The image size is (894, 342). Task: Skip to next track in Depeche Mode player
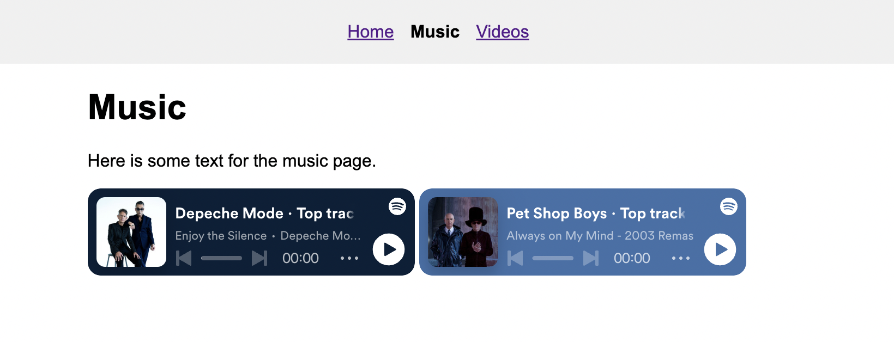pyautogui.click(x=259, y=258)
